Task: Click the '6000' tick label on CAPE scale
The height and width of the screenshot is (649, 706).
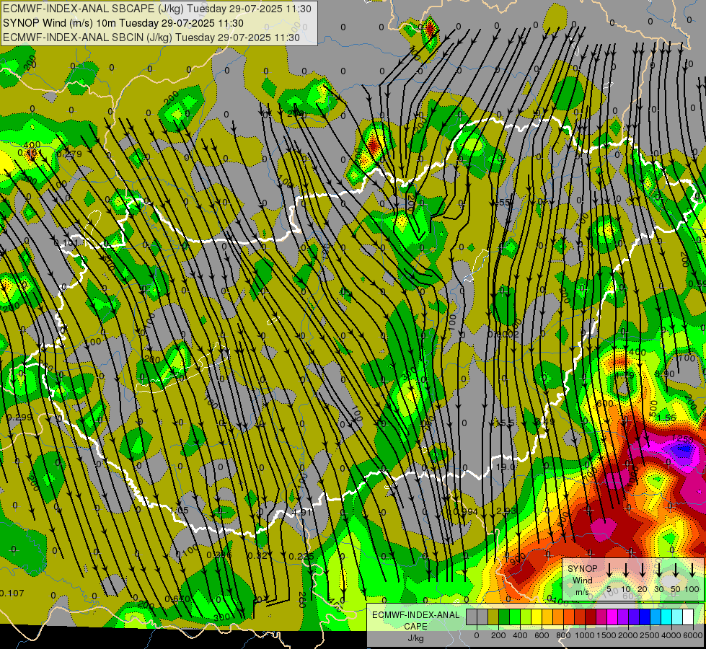Action: [693, 635]
